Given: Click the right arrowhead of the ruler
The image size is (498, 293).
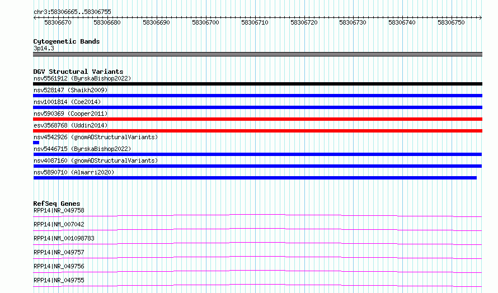Looking at the screenshot, I should click(481, 18).
